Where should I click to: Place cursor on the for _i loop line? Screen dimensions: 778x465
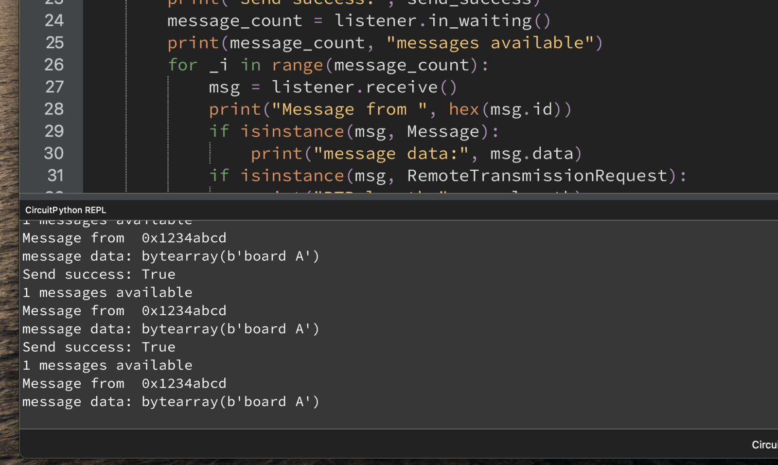point(328,65)
